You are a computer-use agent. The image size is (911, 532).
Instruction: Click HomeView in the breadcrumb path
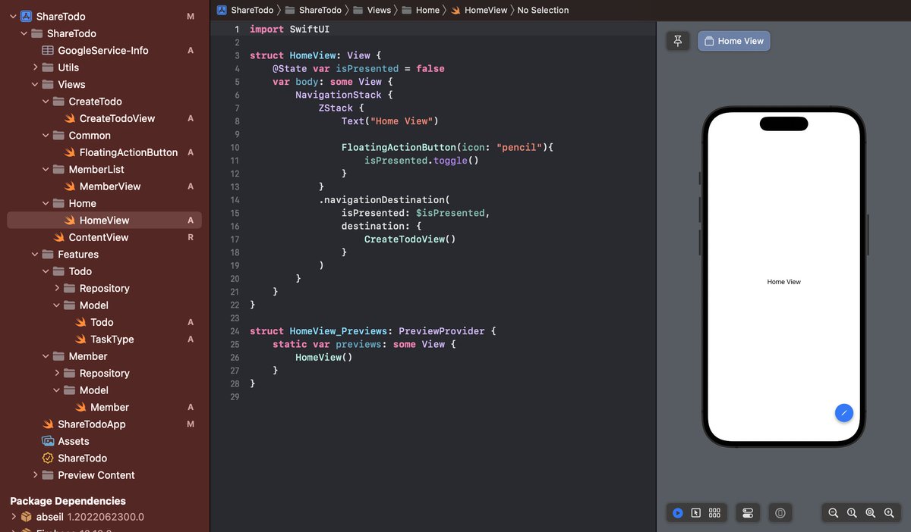479,10
